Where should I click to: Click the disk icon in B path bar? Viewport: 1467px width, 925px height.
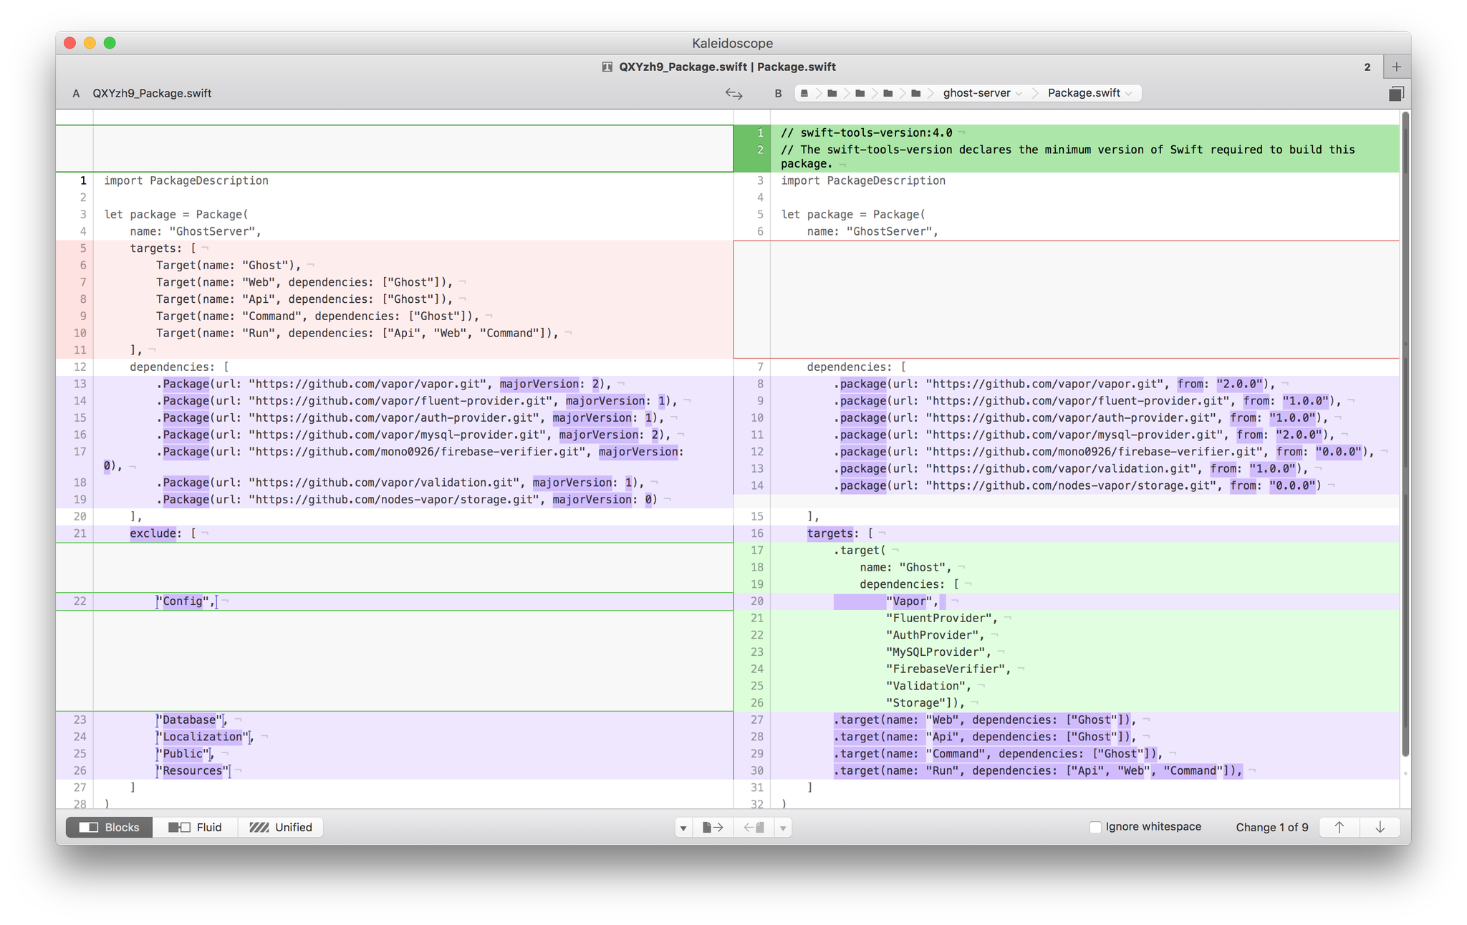pyautogui.click(x=804, y=94)
